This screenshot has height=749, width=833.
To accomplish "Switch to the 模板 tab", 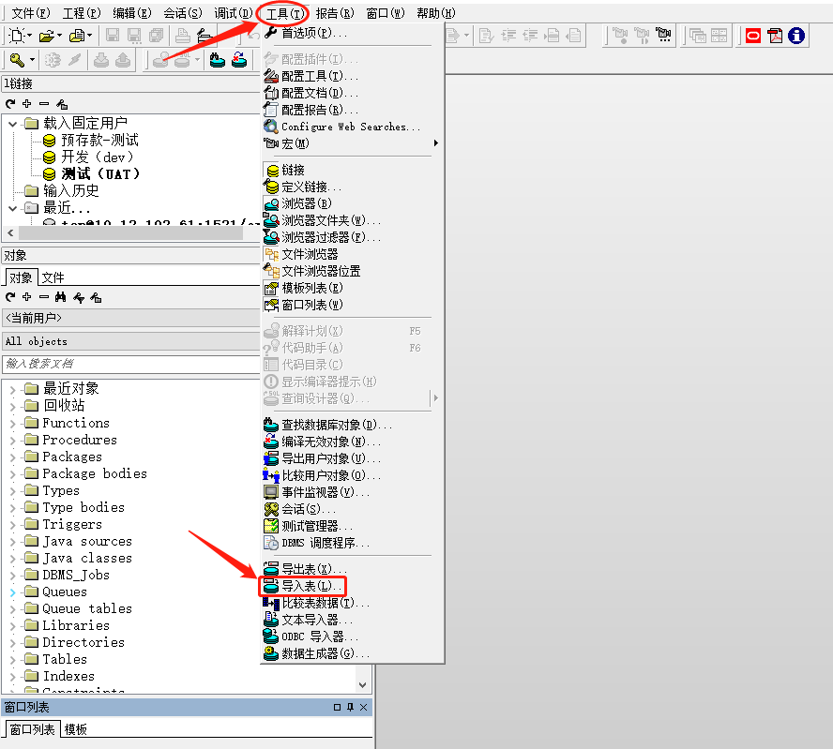I will click(x=74, y=729).
